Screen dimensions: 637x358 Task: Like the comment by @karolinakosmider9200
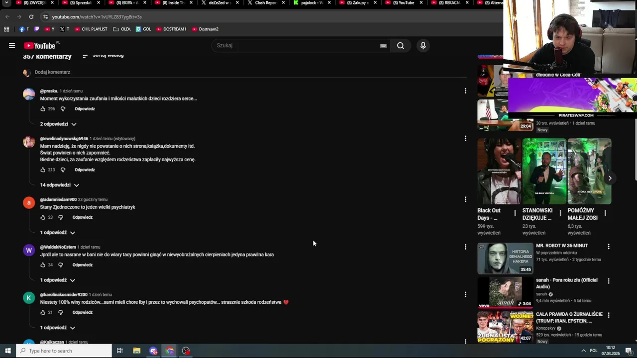(x=43, y=313)
